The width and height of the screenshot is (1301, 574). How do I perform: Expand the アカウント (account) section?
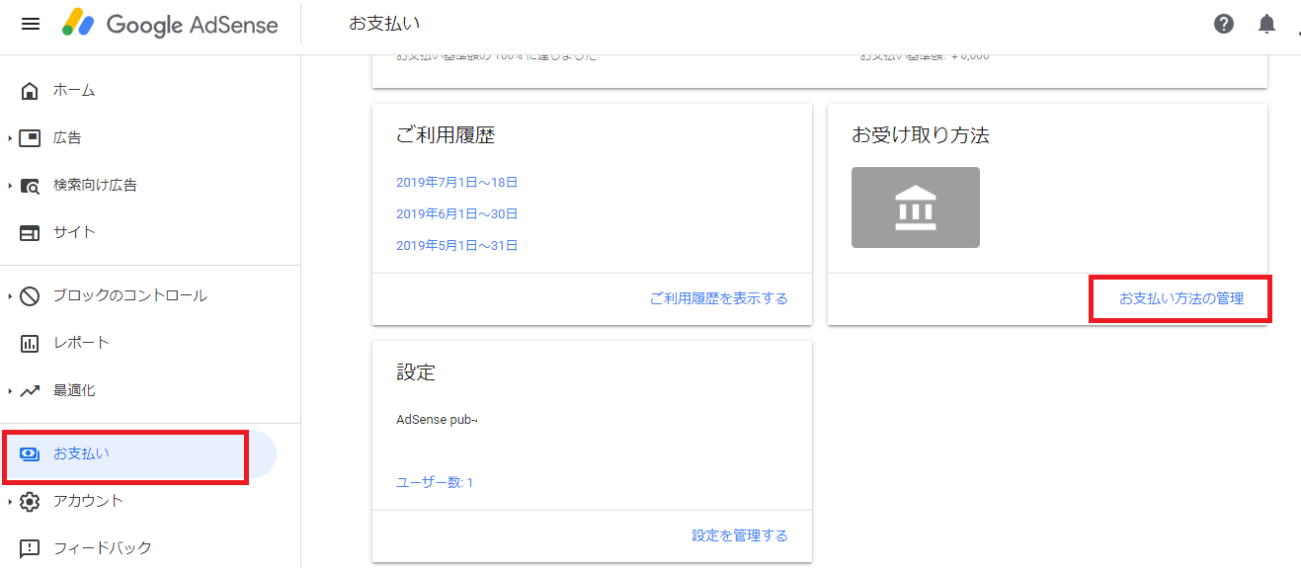10,502
